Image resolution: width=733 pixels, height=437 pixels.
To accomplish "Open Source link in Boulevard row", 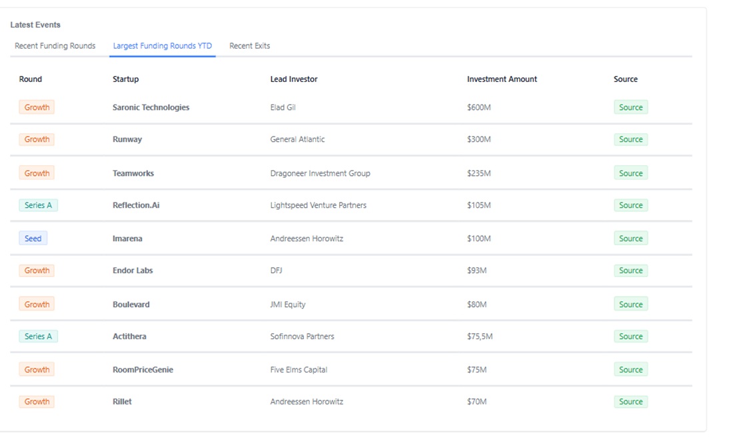I will (x=630, y=304).
